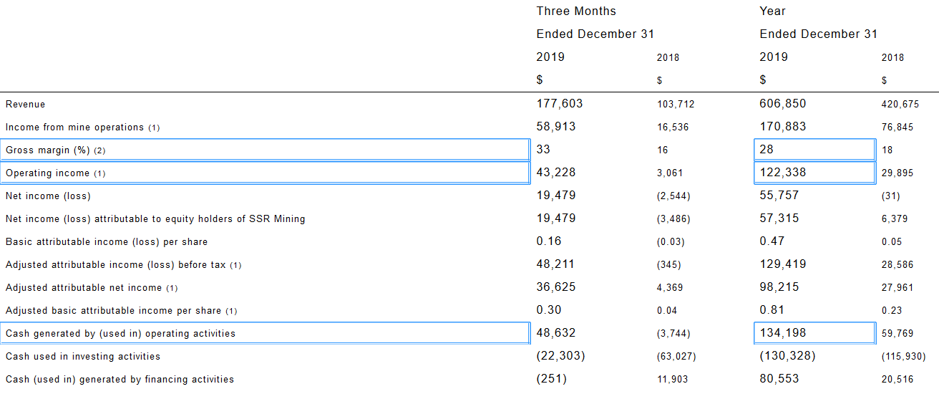
Task: Select Basic attributable income per share label
Action: 107,242
